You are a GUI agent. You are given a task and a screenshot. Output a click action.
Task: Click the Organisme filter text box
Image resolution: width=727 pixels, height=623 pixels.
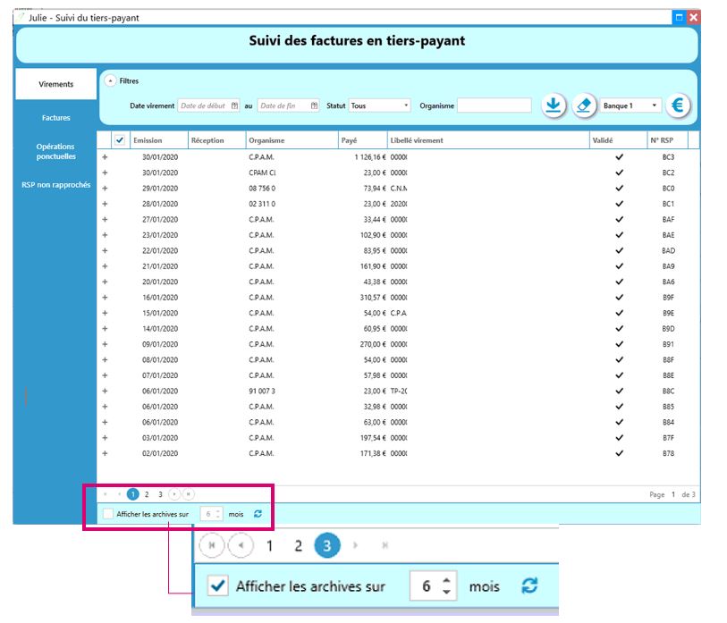pos(495,105)
